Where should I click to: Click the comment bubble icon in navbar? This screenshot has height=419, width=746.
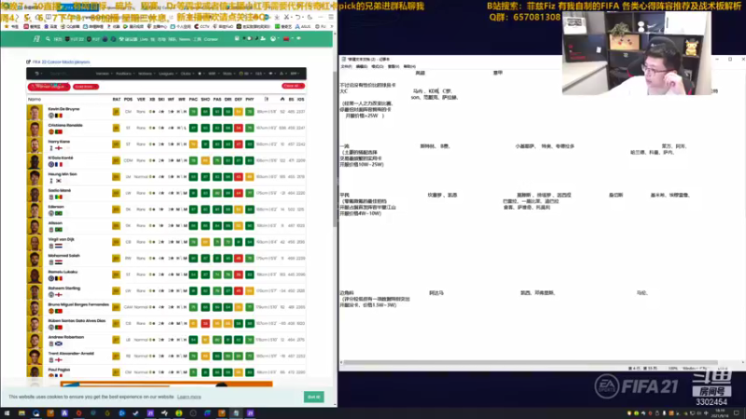pos(298,38)
